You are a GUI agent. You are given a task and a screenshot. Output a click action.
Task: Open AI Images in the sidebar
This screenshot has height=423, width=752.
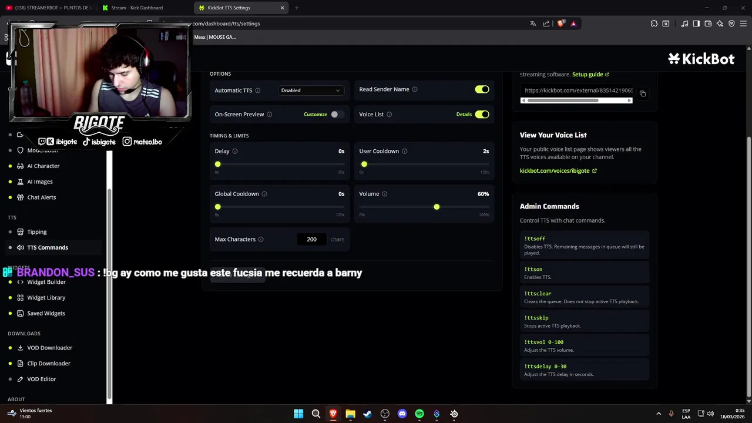pos(40,182)
